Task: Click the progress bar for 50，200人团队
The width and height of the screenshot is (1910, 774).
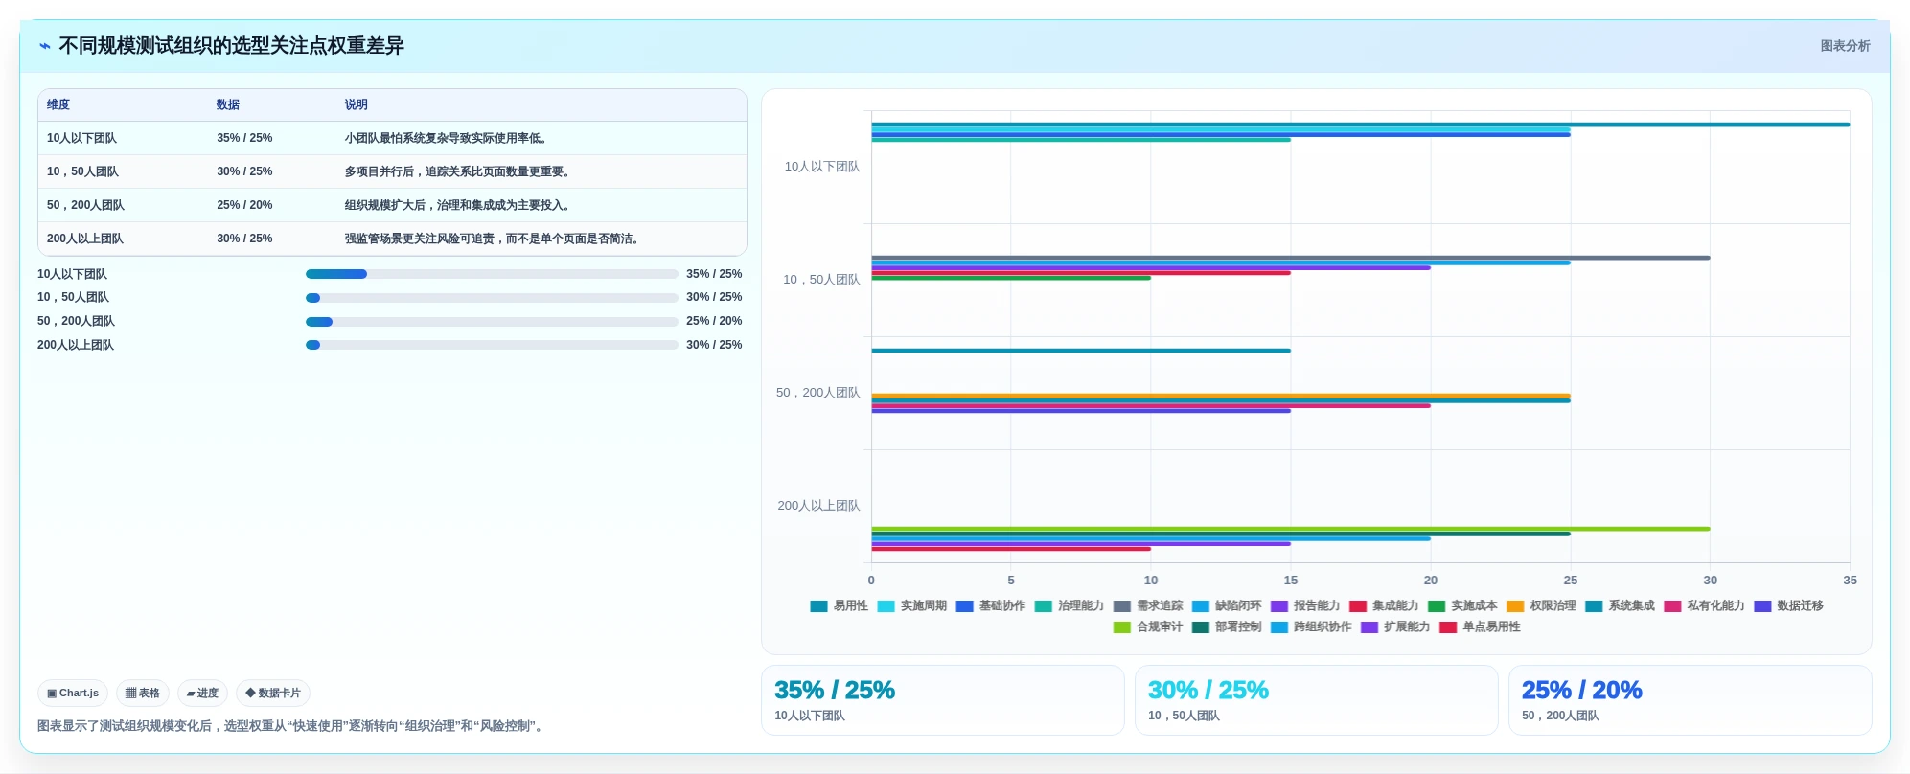Action: (492, 322)
